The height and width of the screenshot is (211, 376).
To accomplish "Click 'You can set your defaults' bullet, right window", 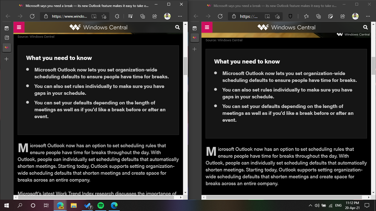I will coord(288,113).
